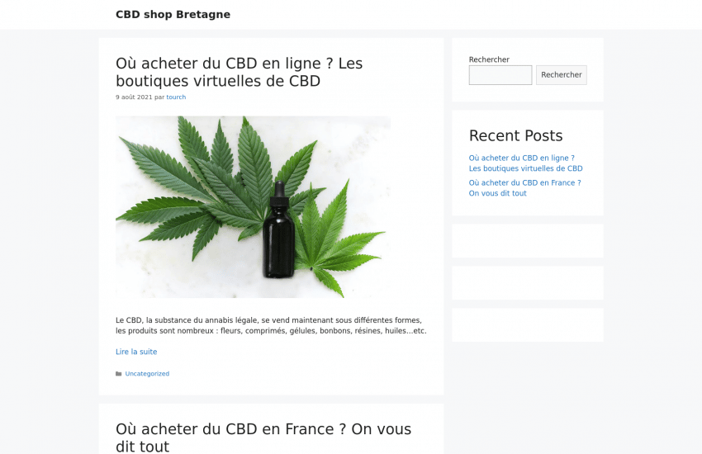Focus the Rechercher search input field

point(500,75)
